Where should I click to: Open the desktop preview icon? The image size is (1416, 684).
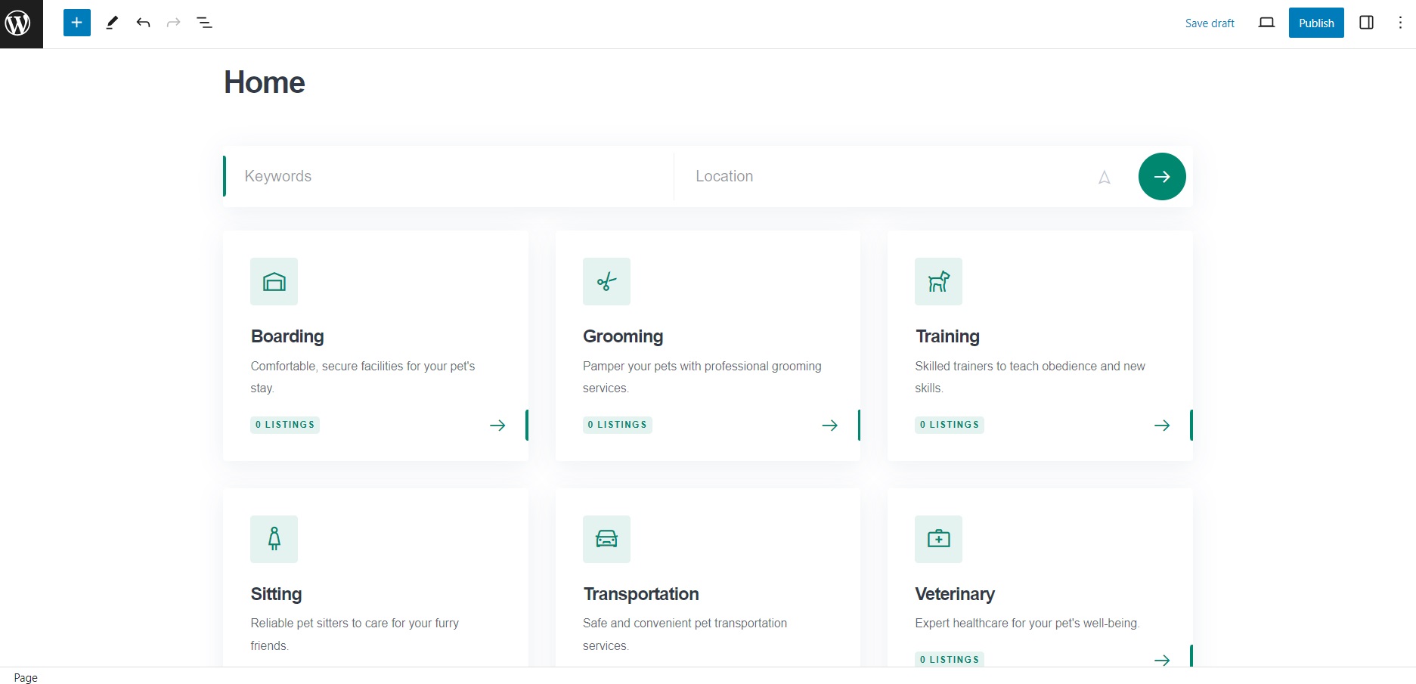(x=1266, y=23)
